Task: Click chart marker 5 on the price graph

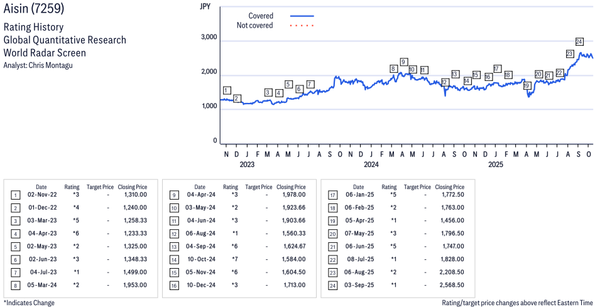Action: point(288,84)
